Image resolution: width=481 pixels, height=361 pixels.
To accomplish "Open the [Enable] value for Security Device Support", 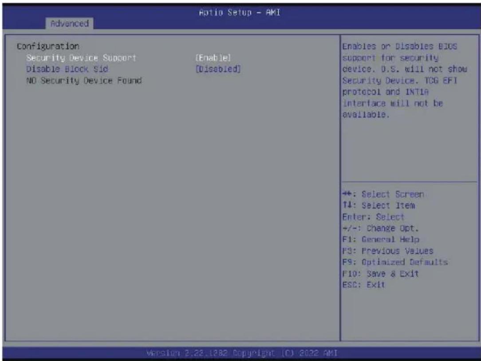I will tap(213, 58).
